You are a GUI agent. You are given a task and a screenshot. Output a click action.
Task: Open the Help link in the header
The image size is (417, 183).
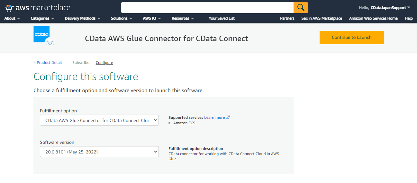point(409,18)
